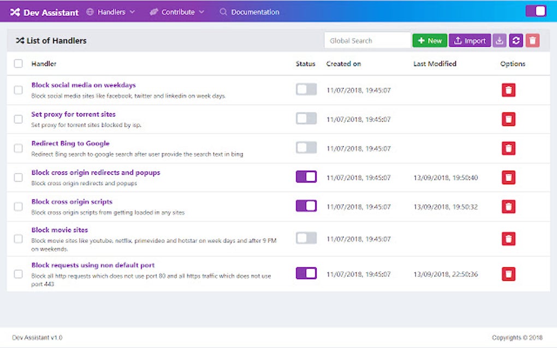Tick the Block movie sites checkbox
The width and height of the screenshot is (557, 348).
(18, 239)
